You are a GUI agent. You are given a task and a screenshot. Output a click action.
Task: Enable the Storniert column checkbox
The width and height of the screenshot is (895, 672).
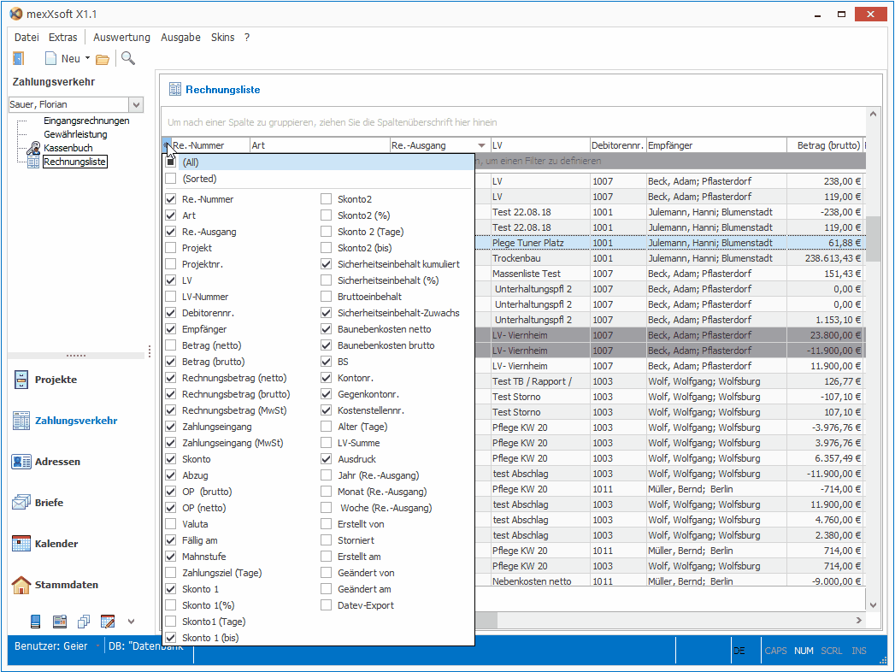click(326, 540)
